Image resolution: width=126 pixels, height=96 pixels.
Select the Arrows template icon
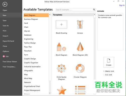80,24
